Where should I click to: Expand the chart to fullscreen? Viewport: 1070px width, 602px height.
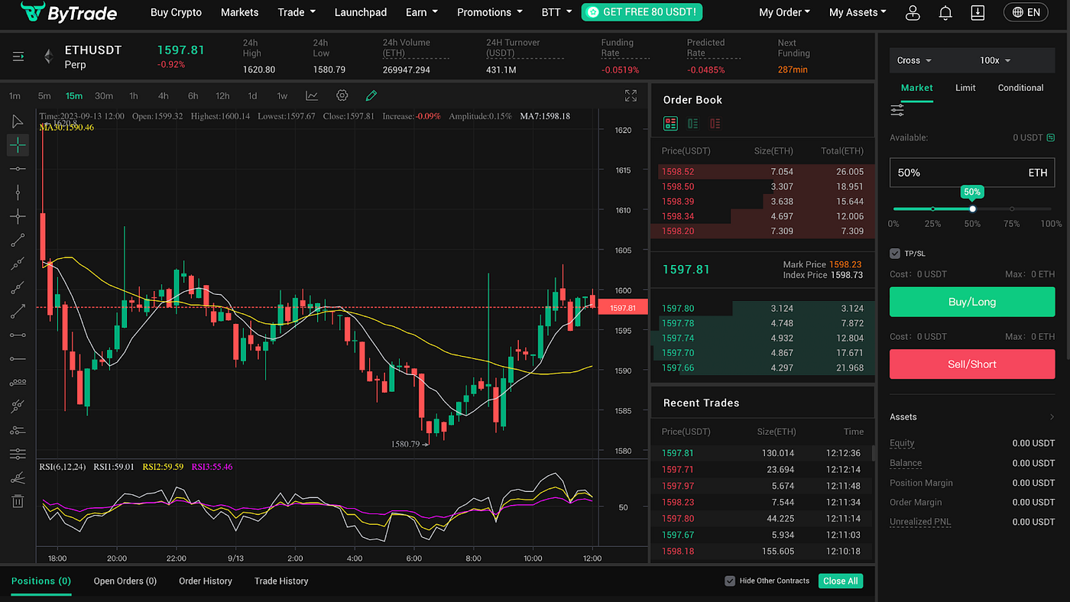pos(630,95)
